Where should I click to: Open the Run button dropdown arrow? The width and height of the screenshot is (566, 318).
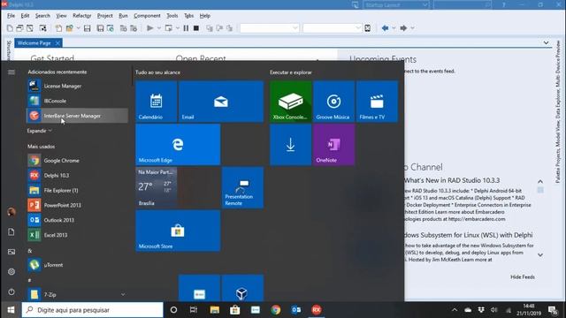click(159, 28)
